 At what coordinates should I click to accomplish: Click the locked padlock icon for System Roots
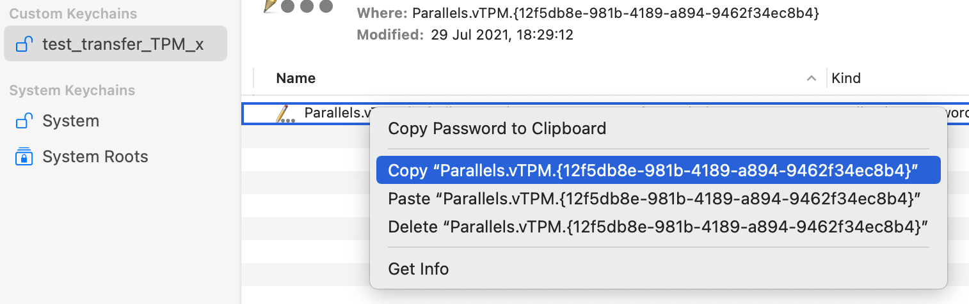[x=24, y=156]
